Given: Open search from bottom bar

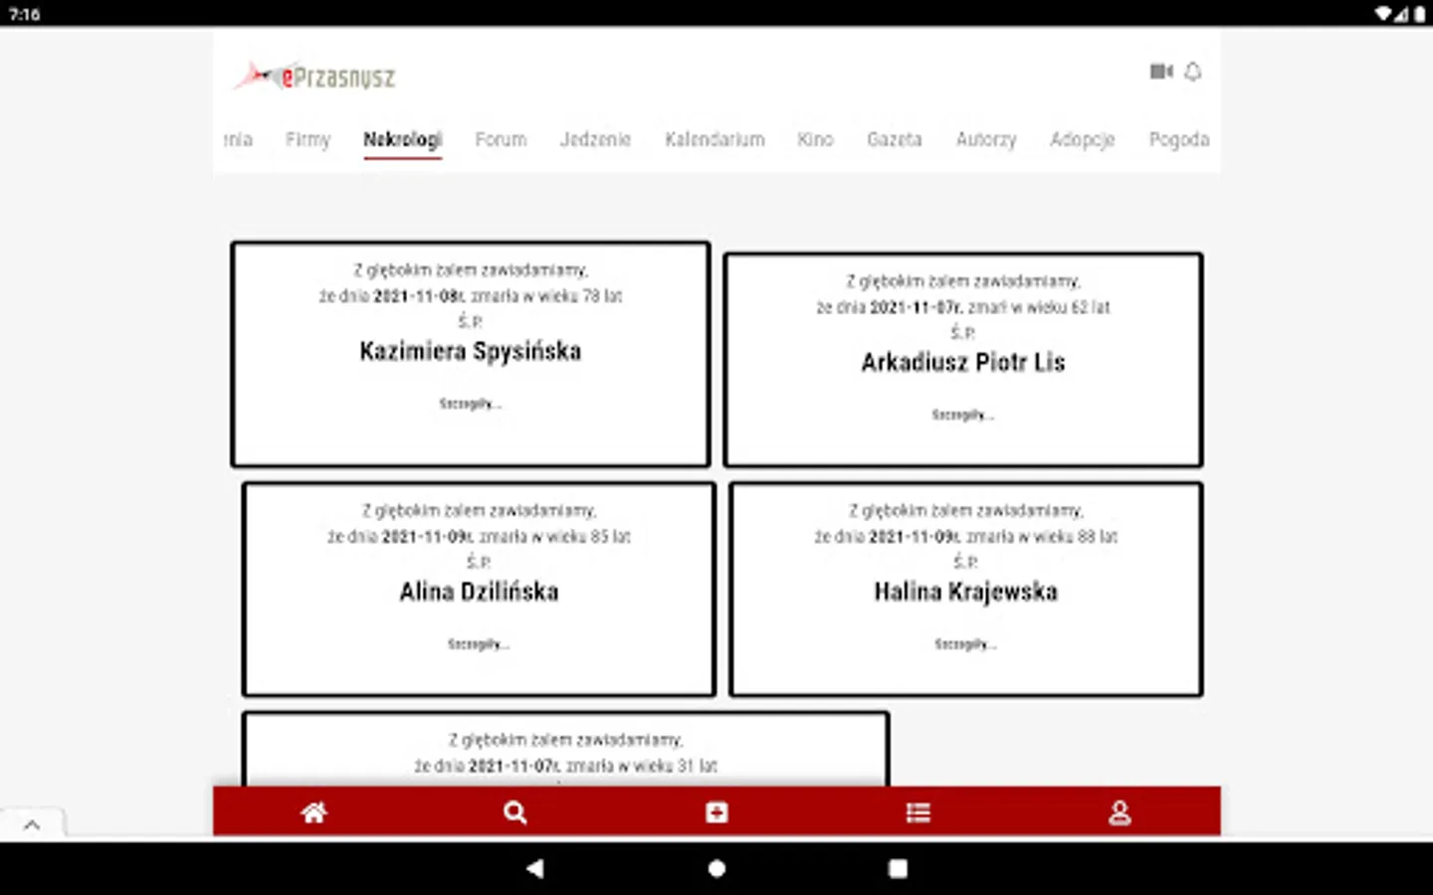Looking at the screenshot, I should tap(514, 812).
